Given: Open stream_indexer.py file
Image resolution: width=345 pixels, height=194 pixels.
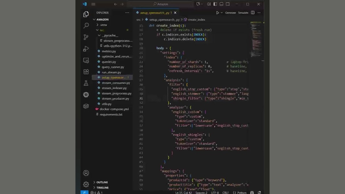Looking at the screenshot, I should [114, 88].
